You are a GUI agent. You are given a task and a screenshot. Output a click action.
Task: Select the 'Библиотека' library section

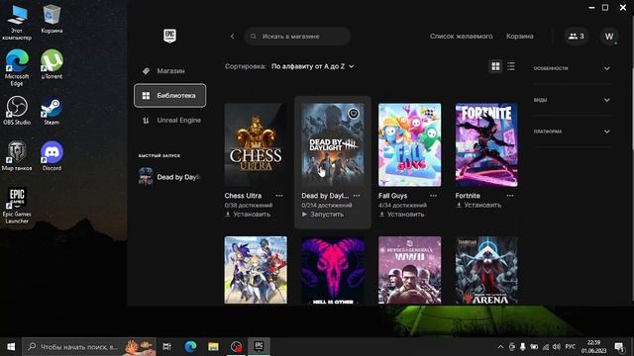(169, 95)
